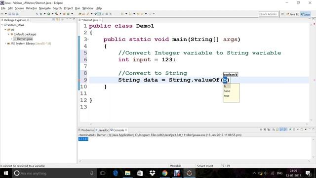316x178 pixels.
Task: Open Google Chrome from the taskbar
Action: click(164, 173)
